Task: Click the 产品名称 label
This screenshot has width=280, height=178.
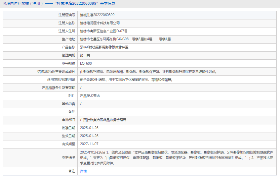Action: (x=68, y=47)
